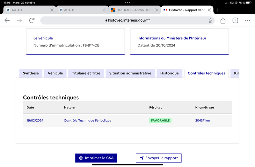Click the Datant du 20/10/2024 text
The width and height of the screenshot is (255, 167).
pyautogui.click(x=156, y=45)
